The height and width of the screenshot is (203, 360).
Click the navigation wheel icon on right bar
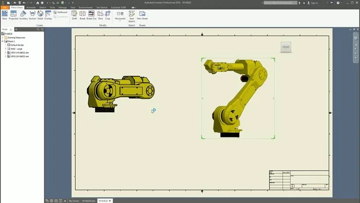tap(355, 38)
